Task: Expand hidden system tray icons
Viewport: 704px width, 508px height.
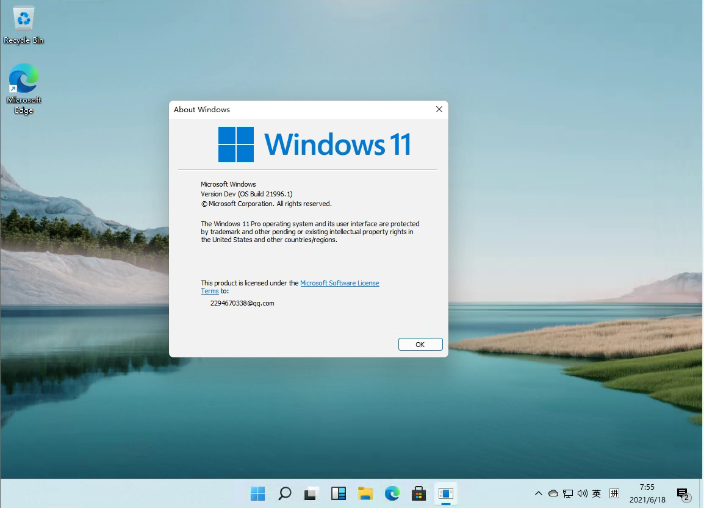Action: pyautogui.click(x=539, y=493)
